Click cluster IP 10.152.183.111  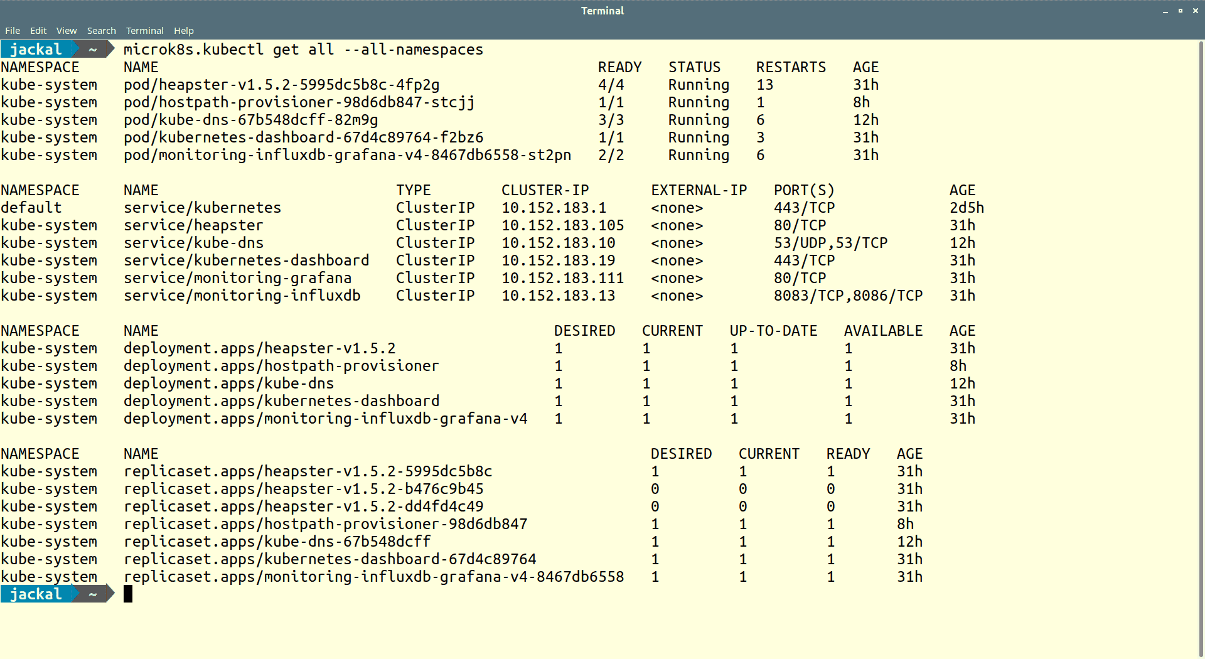click(x=562, y=278)
